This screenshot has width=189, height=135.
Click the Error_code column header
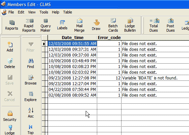click(x=109, y=38)
